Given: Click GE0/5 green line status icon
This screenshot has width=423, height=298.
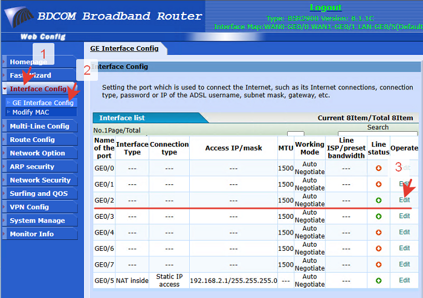Looking at the screenshot, I should pyautogui.click(x=378, y=280).
